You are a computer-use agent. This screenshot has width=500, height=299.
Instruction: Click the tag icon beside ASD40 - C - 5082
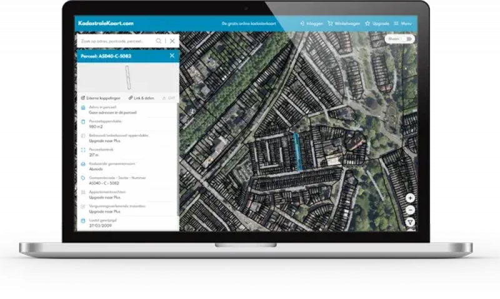point(83,178)
